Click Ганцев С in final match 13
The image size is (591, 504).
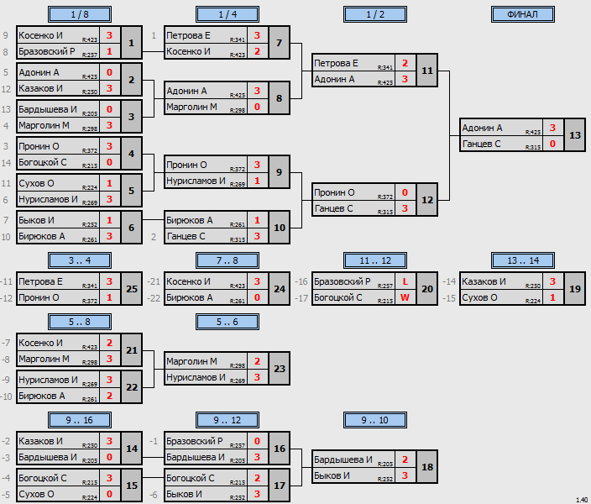(x=481, y=144)
